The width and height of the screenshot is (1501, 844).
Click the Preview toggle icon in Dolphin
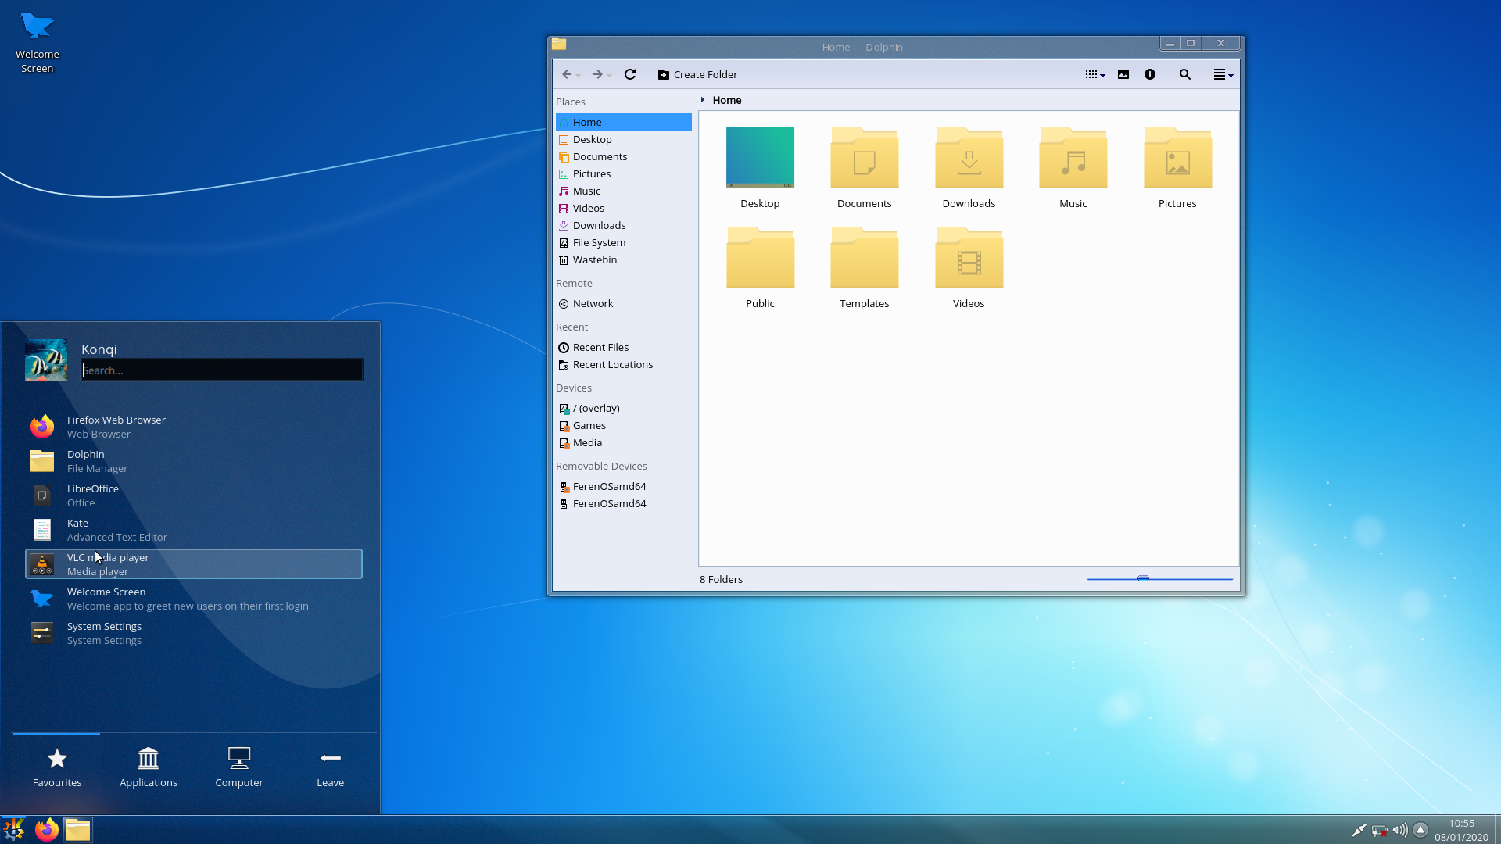click(1123, 74)
